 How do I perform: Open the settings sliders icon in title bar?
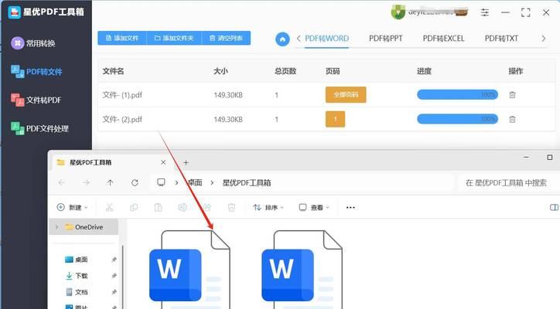point(485,12)
